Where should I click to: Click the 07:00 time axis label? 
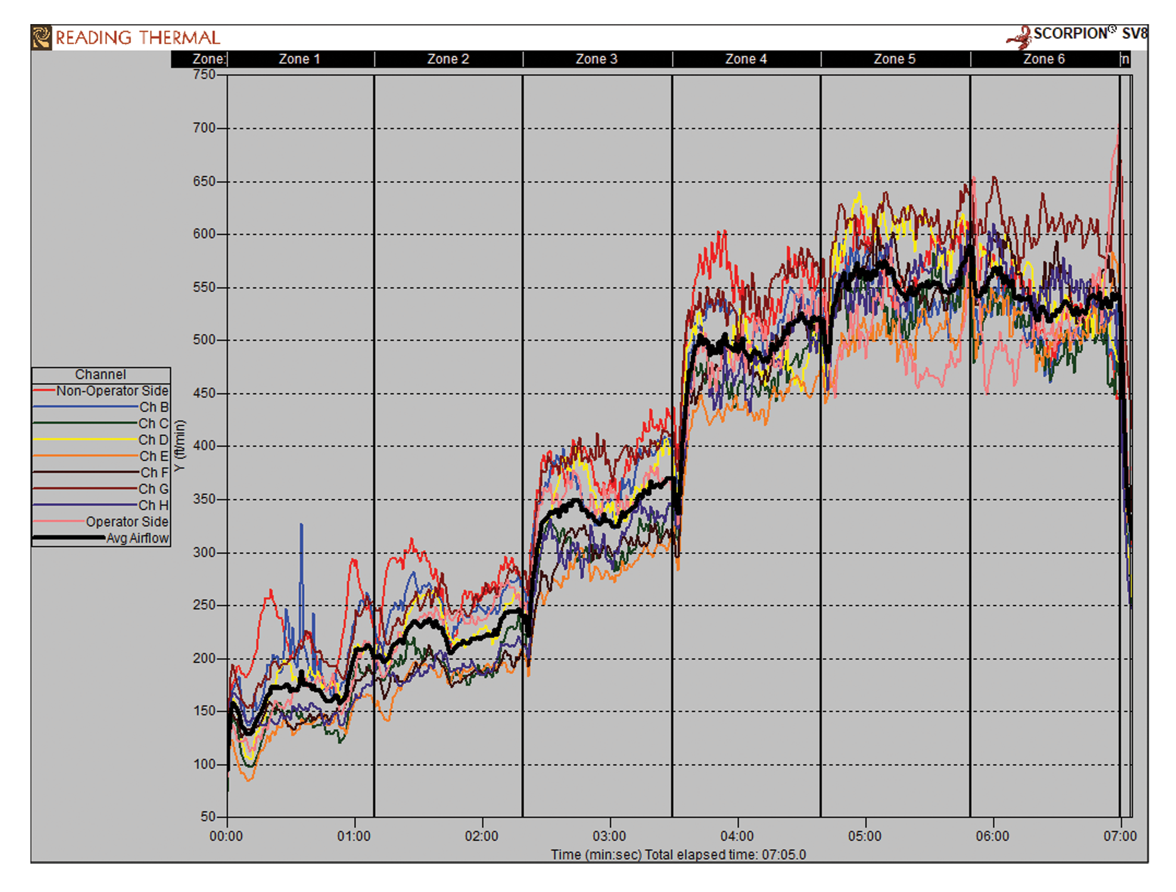click(1120, 836)
